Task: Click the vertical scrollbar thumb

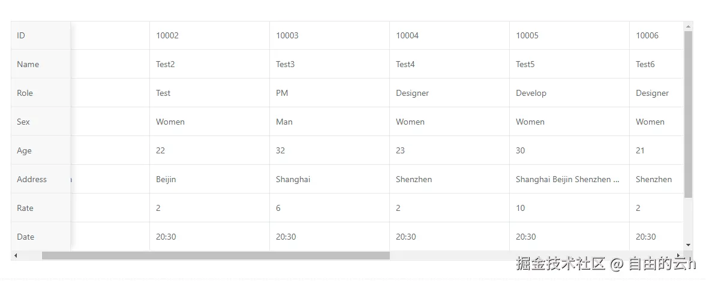Action: coord(688,114)
